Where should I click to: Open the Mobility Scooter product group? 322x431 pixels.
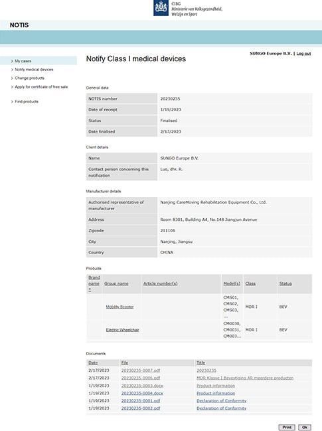(120, 307)
